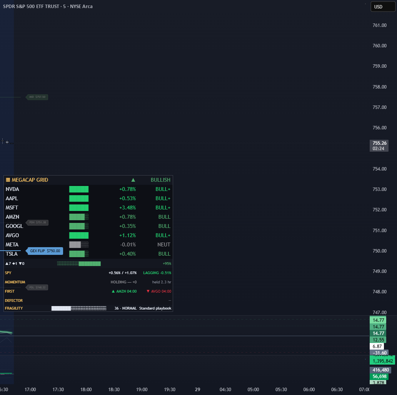The image size is (397, 395).
Task: Click the MEGACAP GRID heading text
Action: (30, 180)
